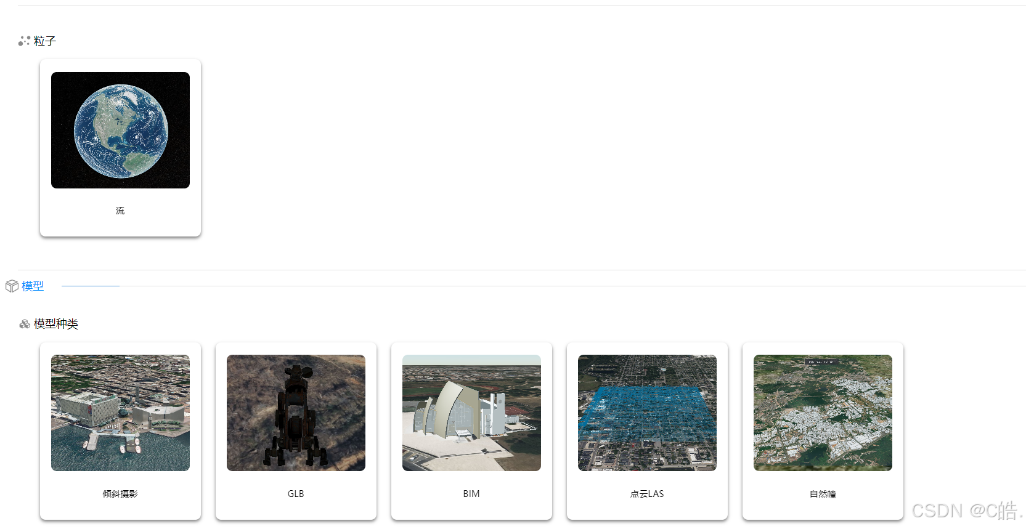
Task: Open the earth globe thumbnail
Action: (120, 130)
